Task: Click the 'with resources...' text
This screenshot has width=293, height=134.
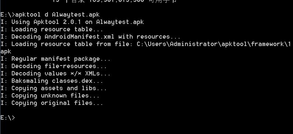Action: pyautogui.click(x=149, y=36)
